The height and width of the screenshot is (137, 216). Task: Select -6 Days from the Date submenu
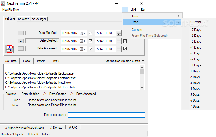tap(198, 36)
